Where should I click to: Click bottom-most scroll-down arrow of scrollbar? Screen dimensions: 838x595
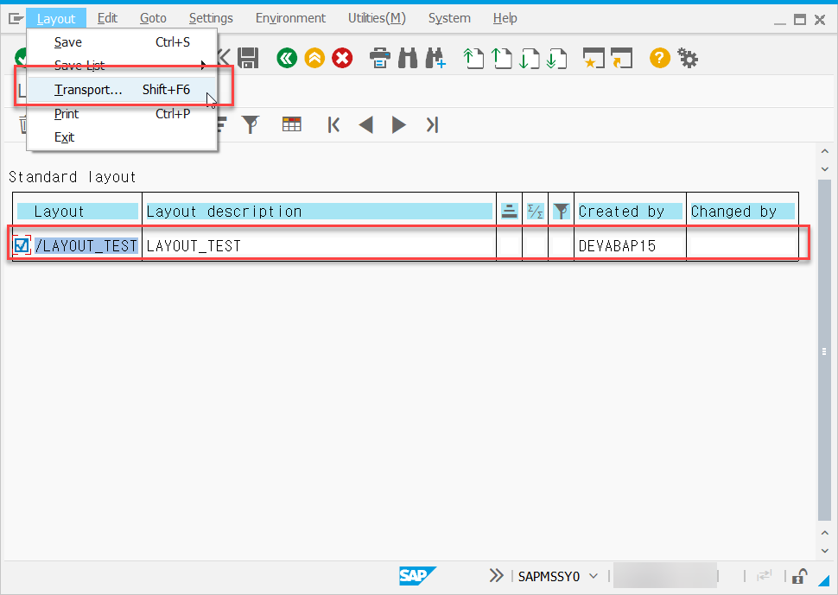pyautogui.click(x=825, y=551)
